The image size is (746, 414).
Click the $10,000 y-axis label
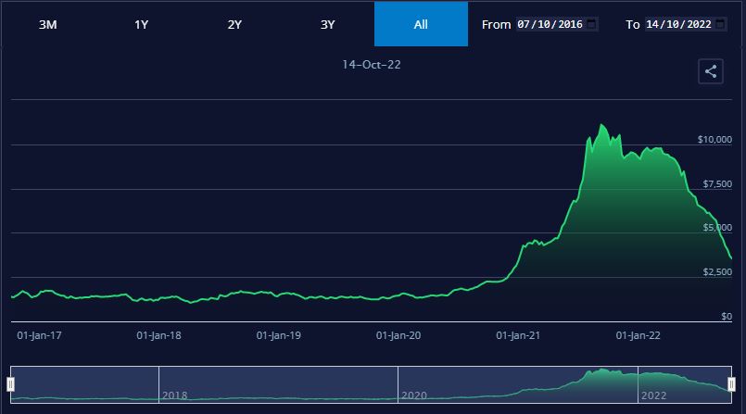[x=714, y=139]
